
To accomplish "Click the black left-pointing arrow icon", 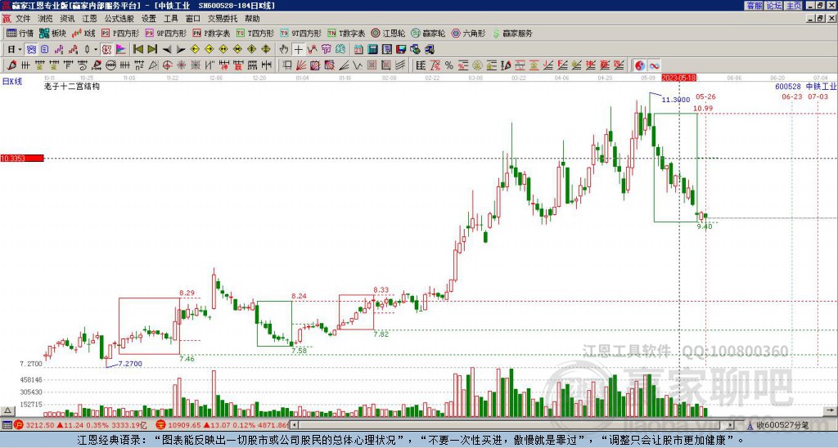I will click(x=167, y=50).
